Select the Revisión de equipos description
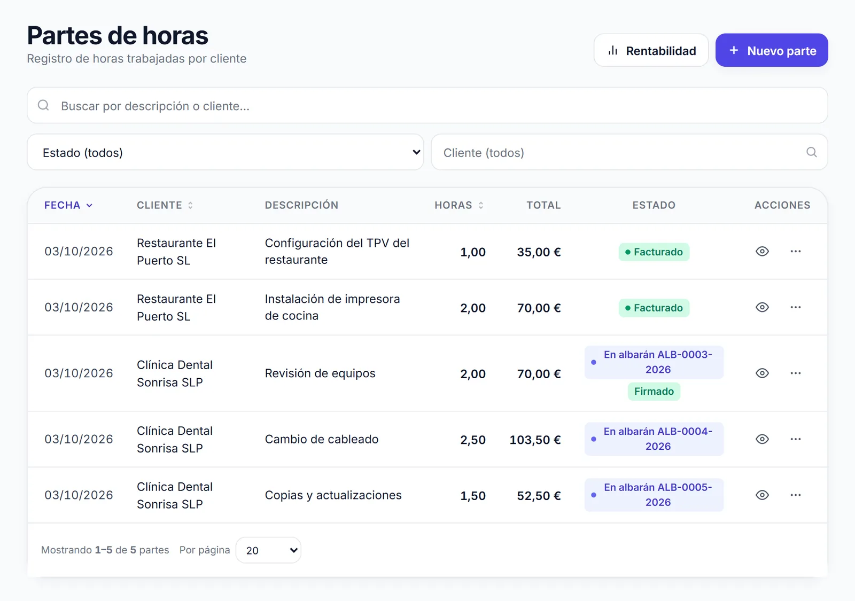 320,373
